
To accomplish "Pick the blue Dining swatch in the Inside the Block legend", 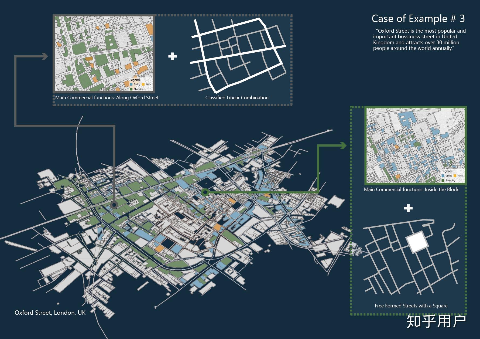I will point(443,176).
